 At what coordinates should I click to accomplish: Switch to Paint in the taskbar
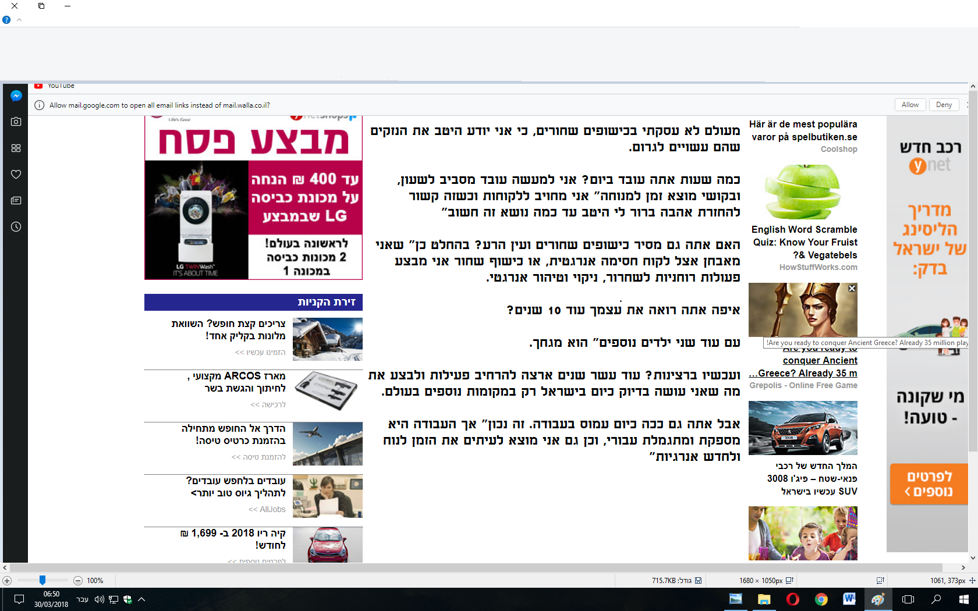click(878, 599)
